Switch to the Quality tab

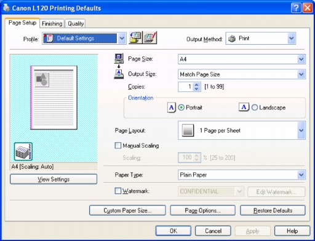coord(76,24)
